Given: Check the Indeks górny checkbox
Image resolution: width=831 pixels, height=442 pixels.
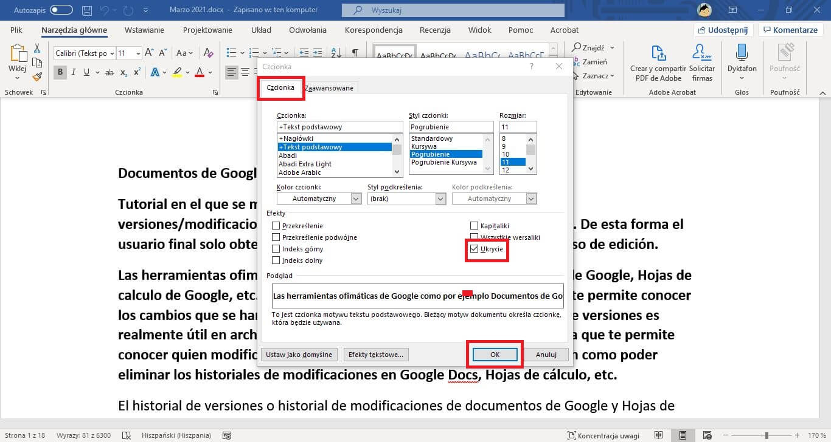Looking at the screenshot, I should tap(276, 249).
